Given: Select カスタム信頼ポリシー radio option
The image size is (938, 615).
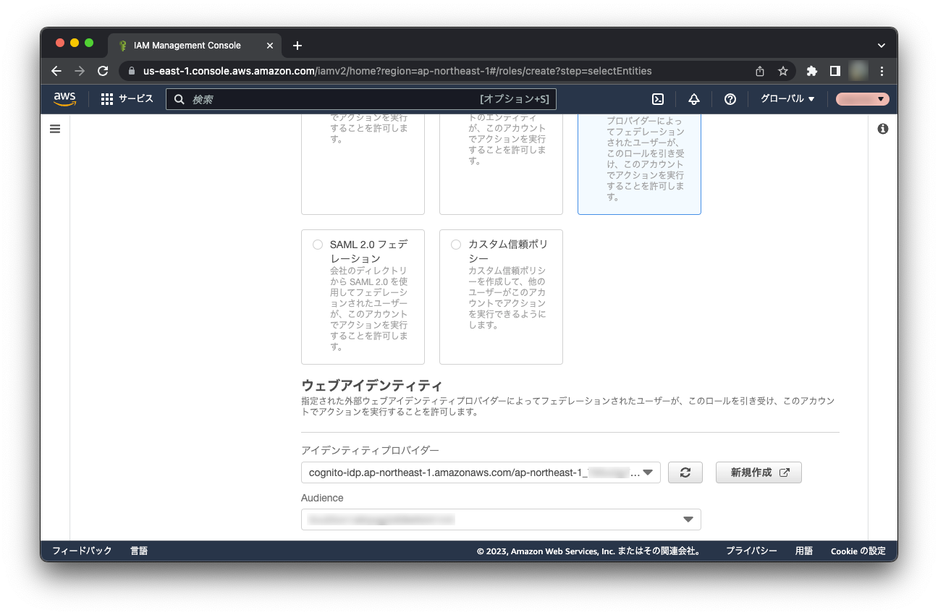Looking at the screenshot, I should pos(456,245).
